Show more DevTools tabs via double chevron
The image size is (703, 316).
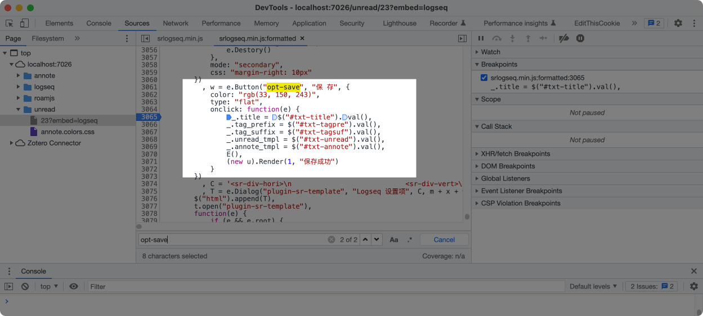(x=634, y=23)
